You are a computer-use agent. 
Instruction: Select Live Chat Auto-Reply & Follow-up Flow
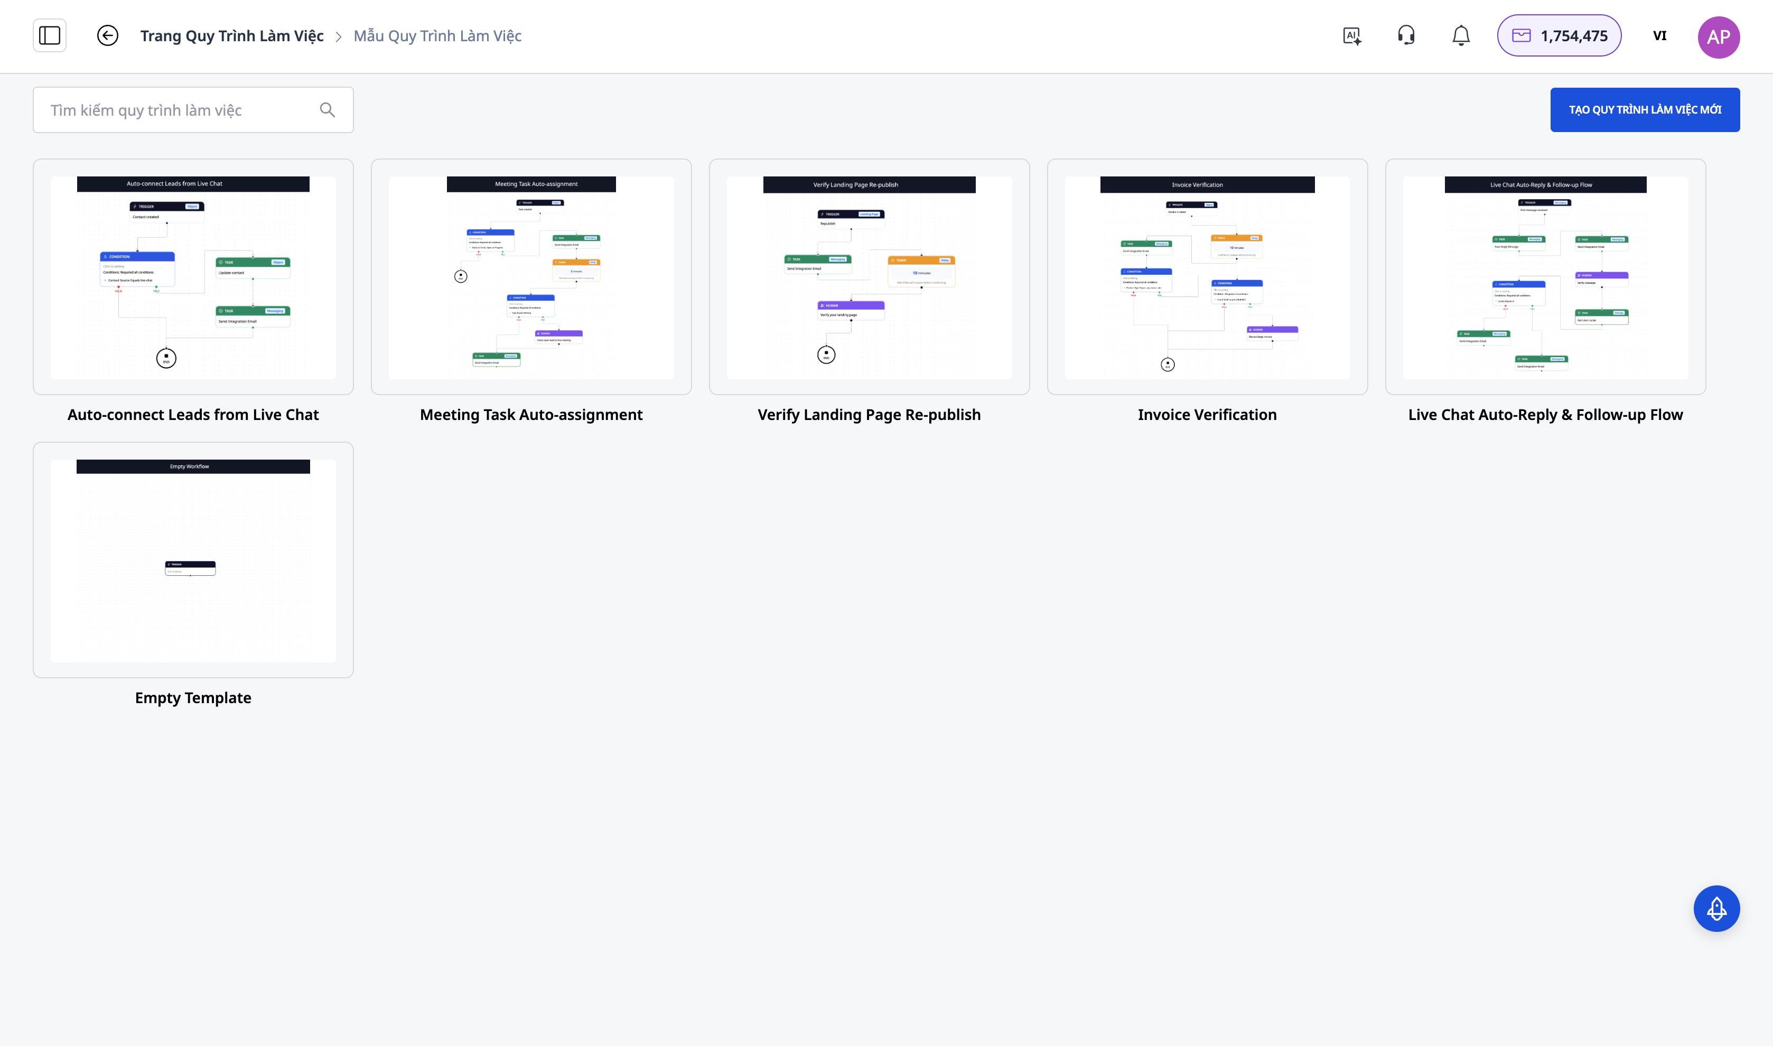(1545, 277)
